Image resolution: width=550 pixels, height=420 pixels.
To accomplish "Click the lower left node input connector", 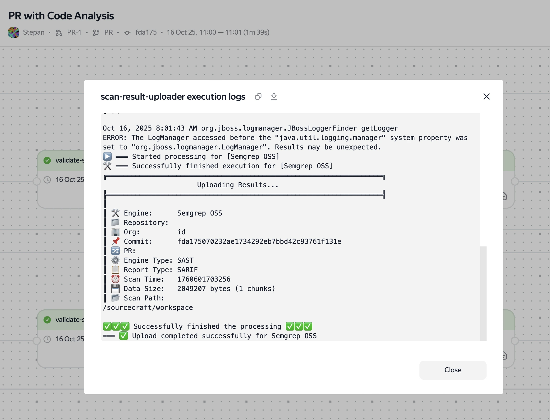I will click(x=37, y=341).
